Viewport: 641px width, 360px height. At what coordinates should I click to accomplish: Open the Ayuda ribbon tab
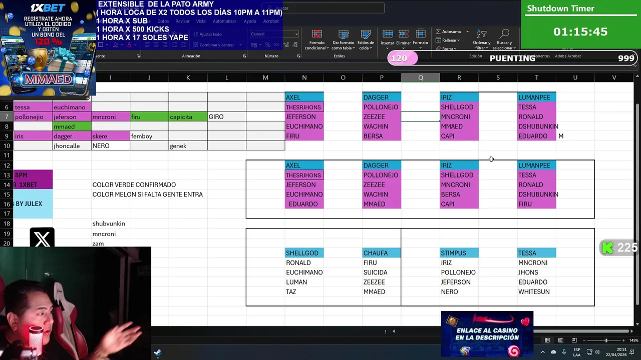pos(249,21)
